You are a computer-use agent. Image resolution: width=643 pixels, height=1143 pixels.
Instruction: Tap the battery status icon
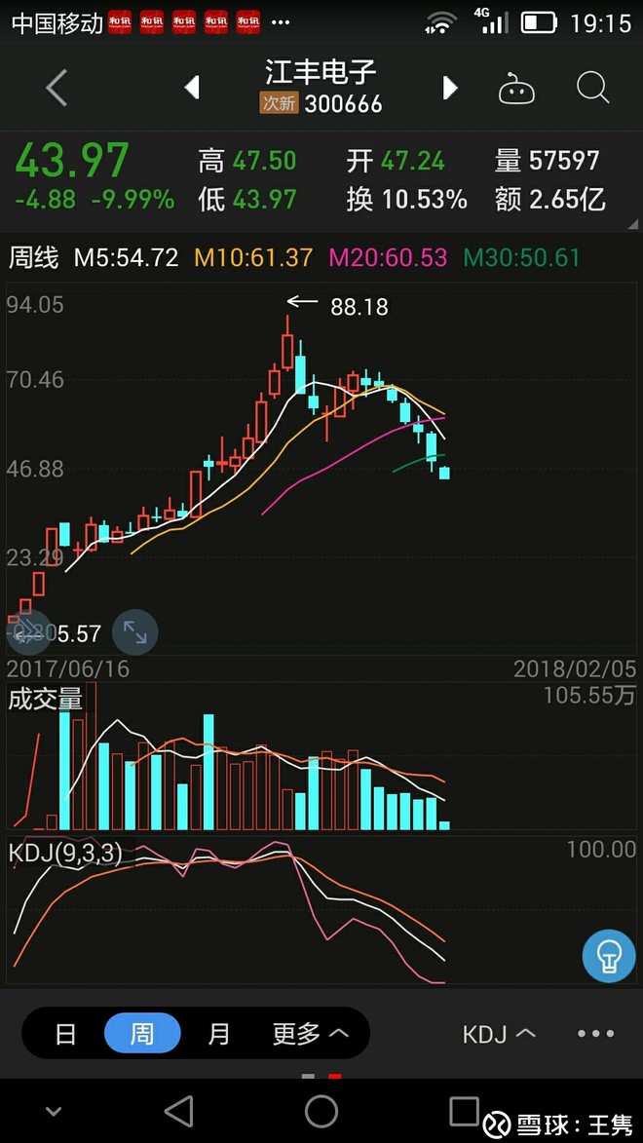coord(539,22)
